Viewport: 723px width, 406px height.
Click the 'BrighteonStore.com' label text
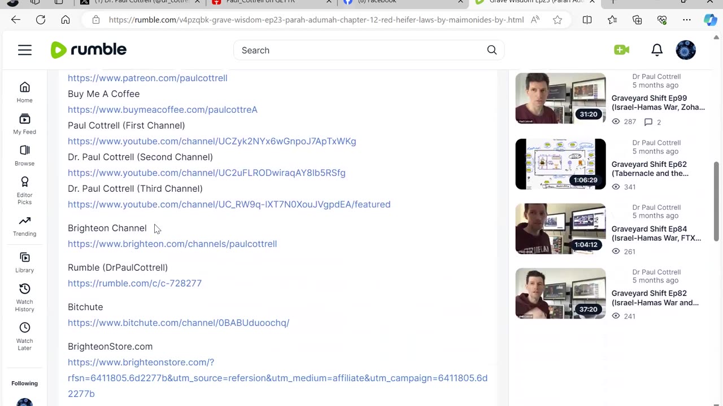pyautogui.click(x=110, y=346)
